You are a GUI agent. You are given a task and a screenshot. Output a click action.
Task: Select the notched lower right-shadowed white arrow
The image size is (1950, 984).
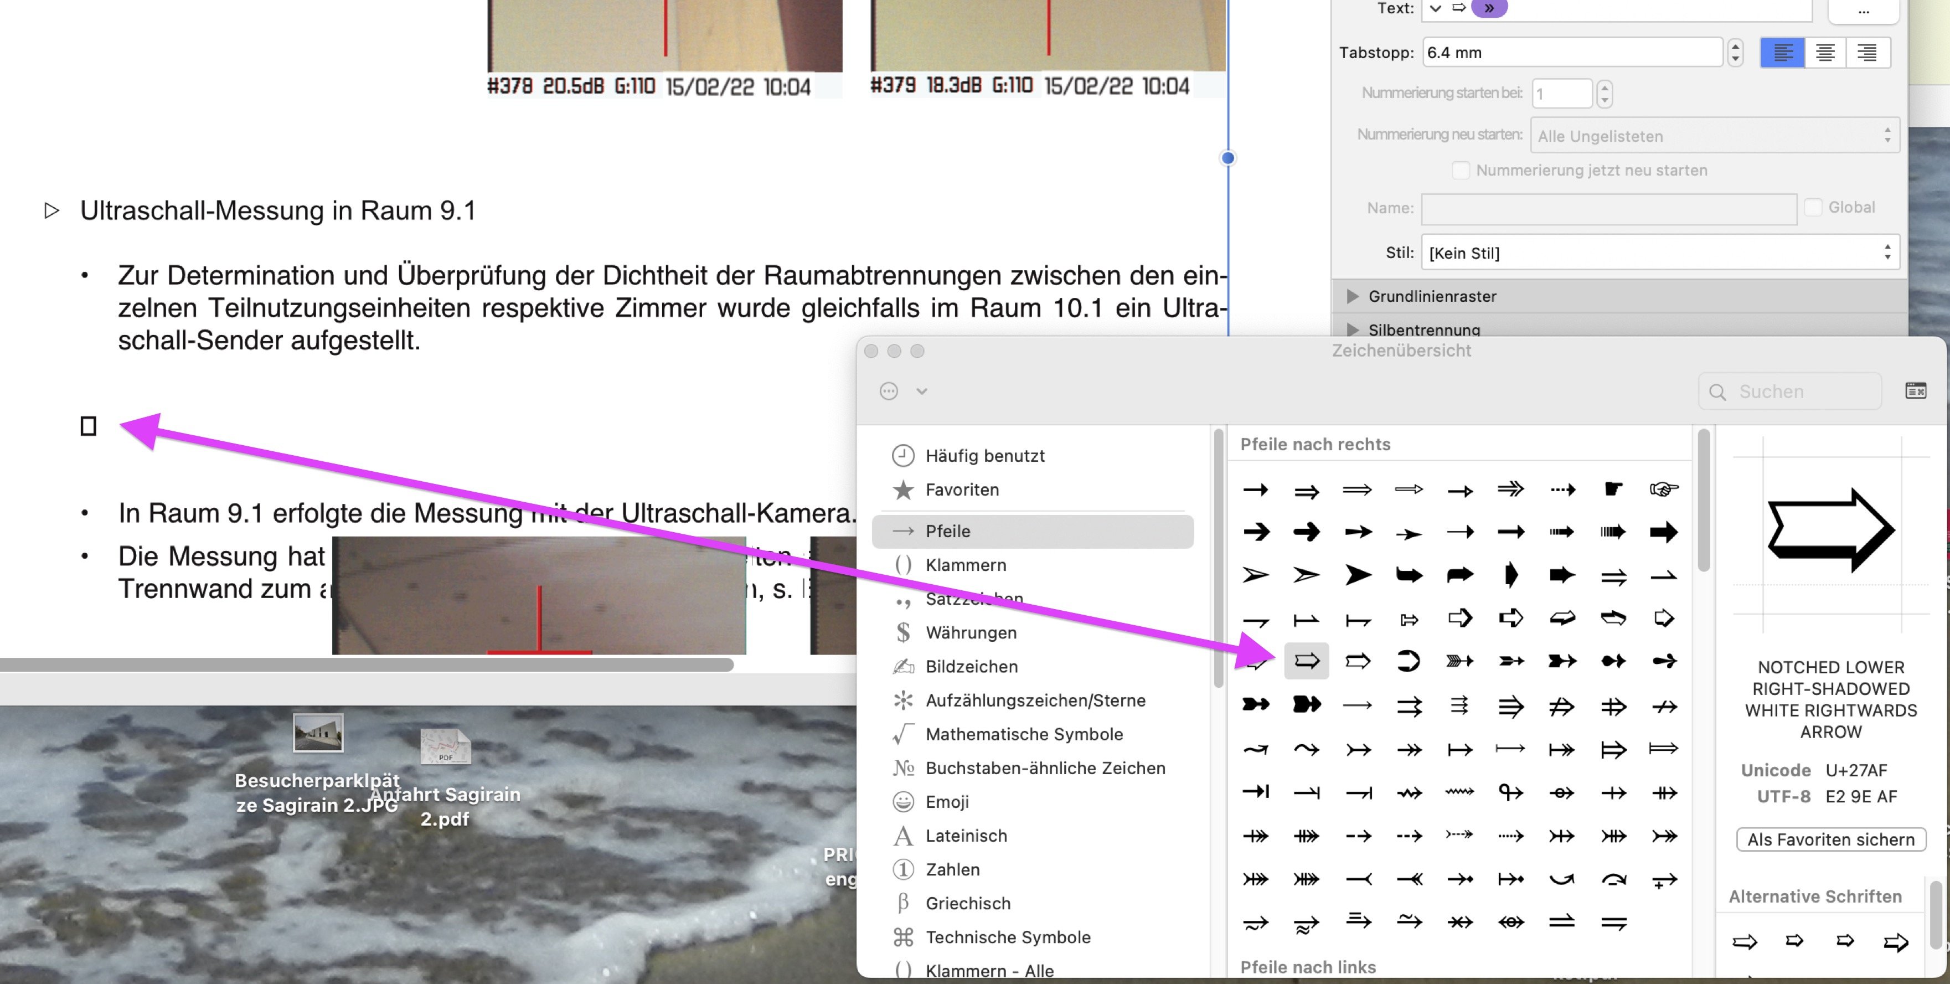[x=1307, y=661]
